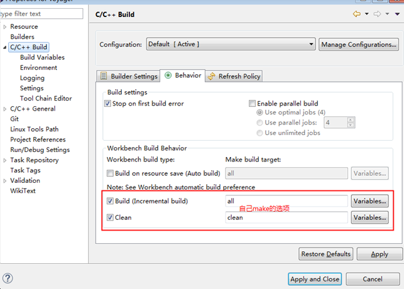Select Task Tags item

pyautogui.click(x=25, y=170)
